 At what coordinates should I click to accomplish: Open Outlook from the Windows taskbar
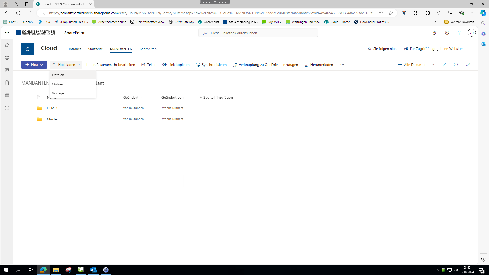click(93, 270)
